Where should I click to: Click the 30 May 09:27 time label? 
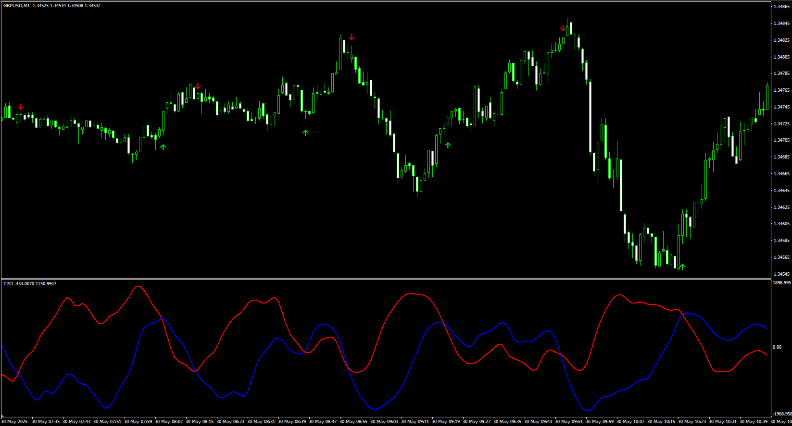pyautogui.click(x=477, y=422)
